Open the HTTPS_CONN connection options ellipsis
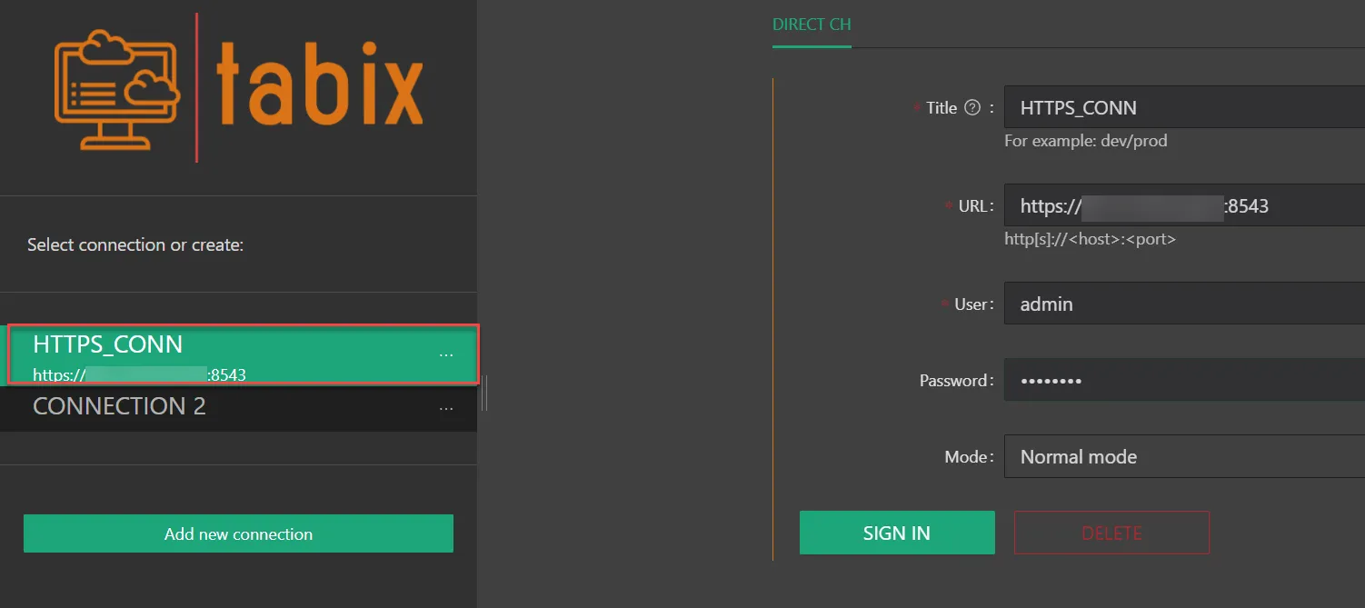 (x=446, y=355)
